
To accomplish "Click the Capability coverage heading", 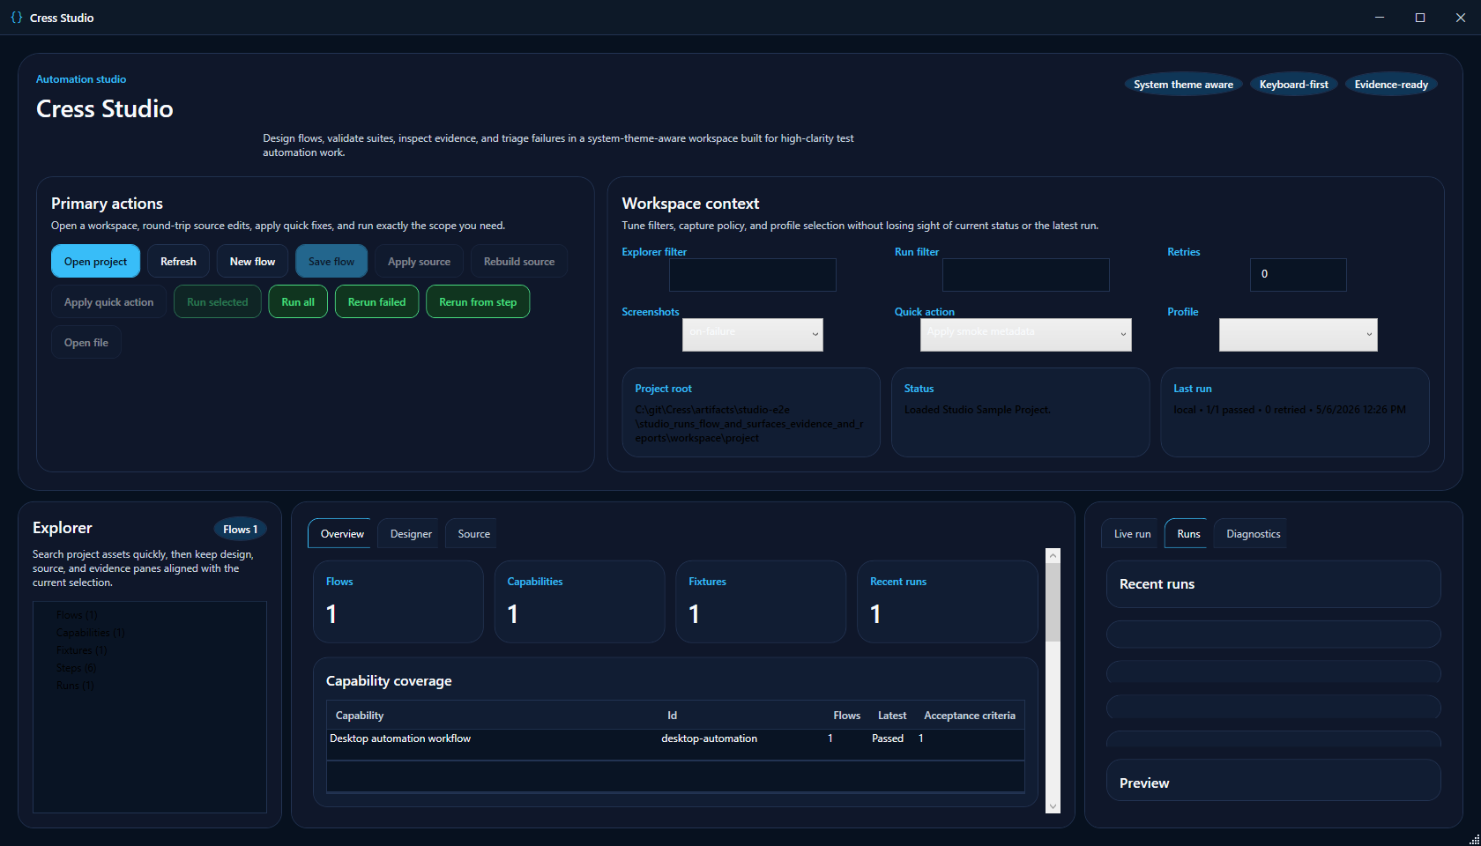I will point(389,681).
